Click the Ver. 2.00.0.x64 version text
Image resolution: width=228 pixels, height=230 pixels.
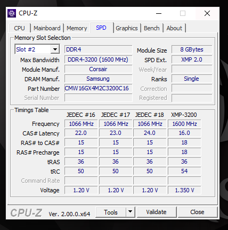click(x=69, y=214)
